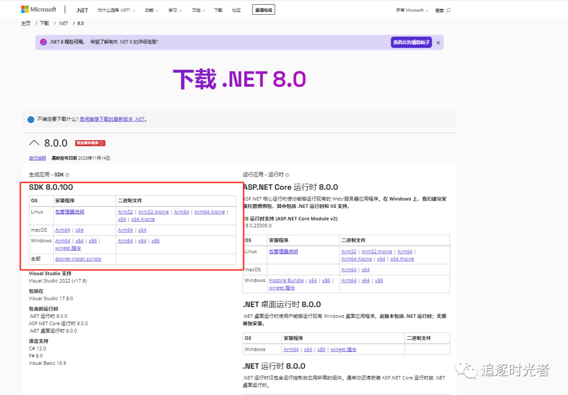Download SDK Linux Arm64 Alpine binary

209,212
